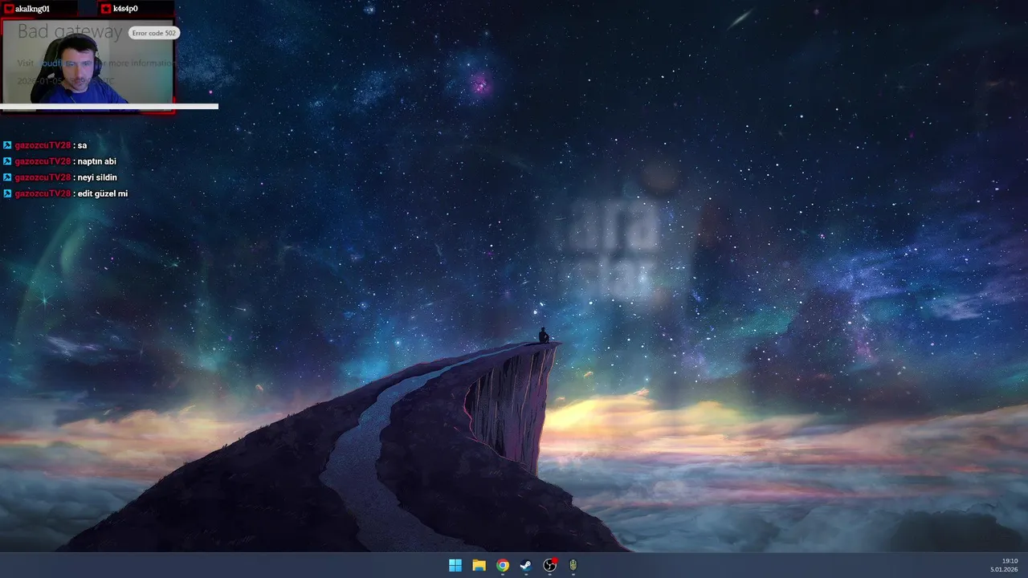The height and width of the screenshot is (578, 1028).
Task: Click the 19:10 clock in the taskbar
Action: (x=1010, y=561)
